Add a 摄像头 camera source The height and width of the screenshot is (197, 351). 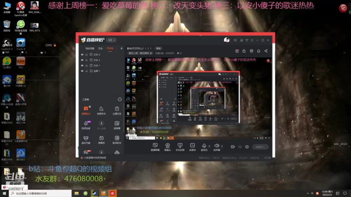[x=168, y=147]
